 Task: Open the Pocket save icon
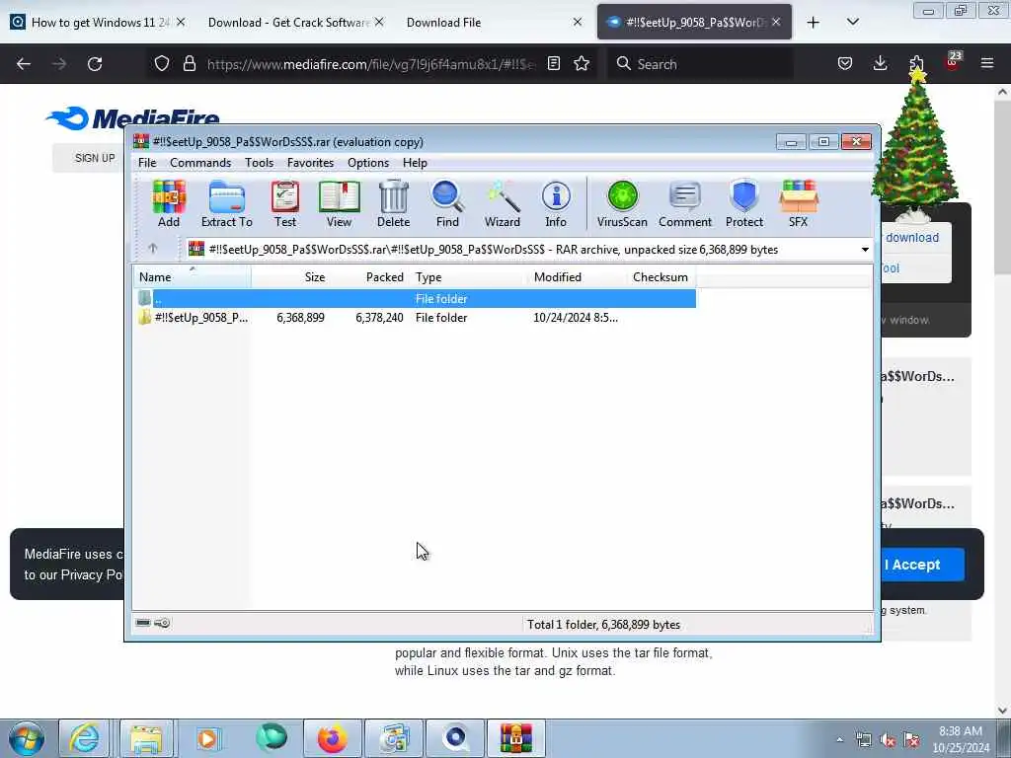845,63
